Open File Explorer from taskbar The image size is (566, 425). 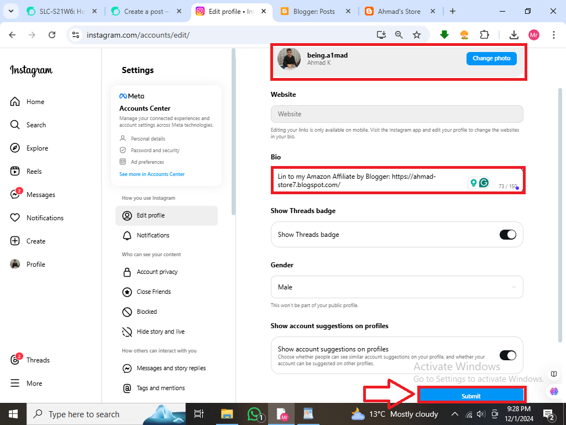(227, 414)
